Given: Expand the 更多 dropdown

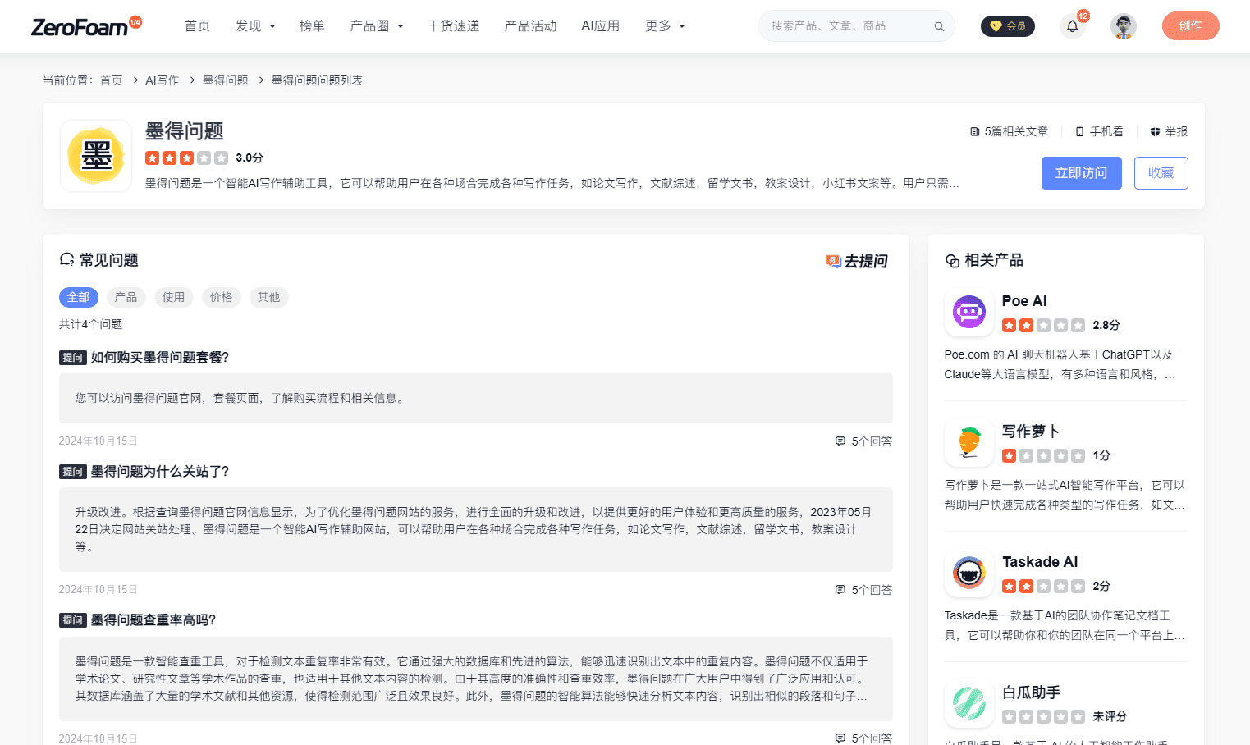Looking at the screenshot, I should click(665, 25).
